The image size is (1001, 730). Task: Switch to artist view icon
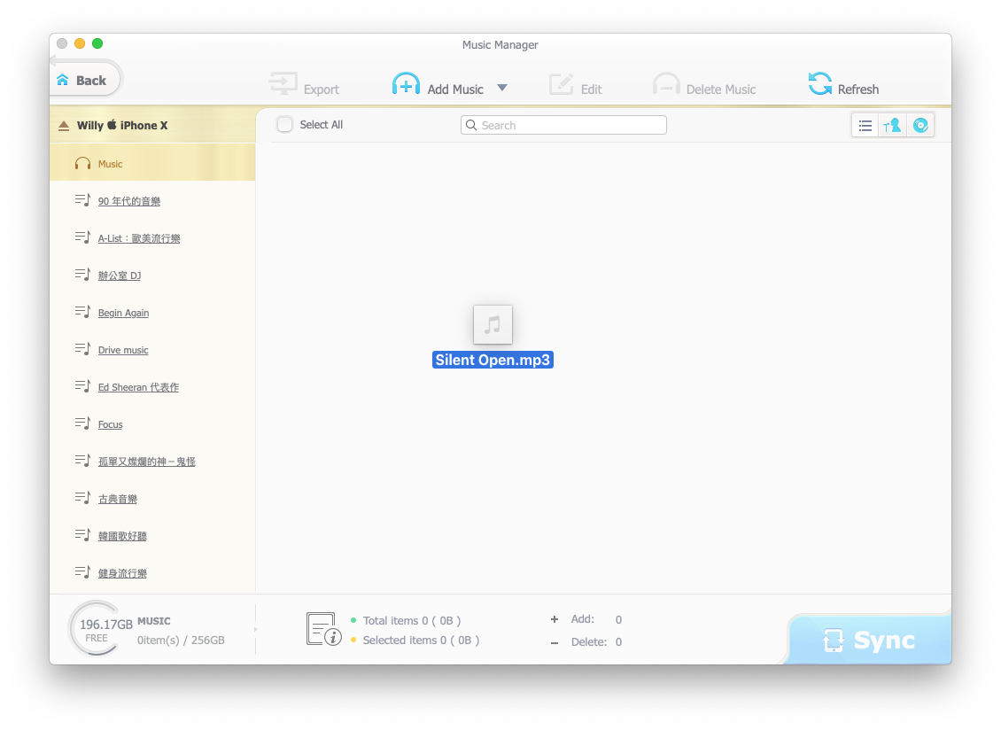(x=892, y=125)
